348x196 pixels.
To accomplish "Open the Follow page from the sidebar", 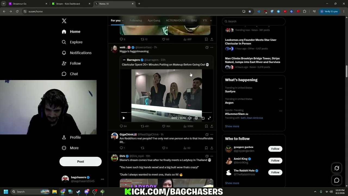I will pos(71,63).
